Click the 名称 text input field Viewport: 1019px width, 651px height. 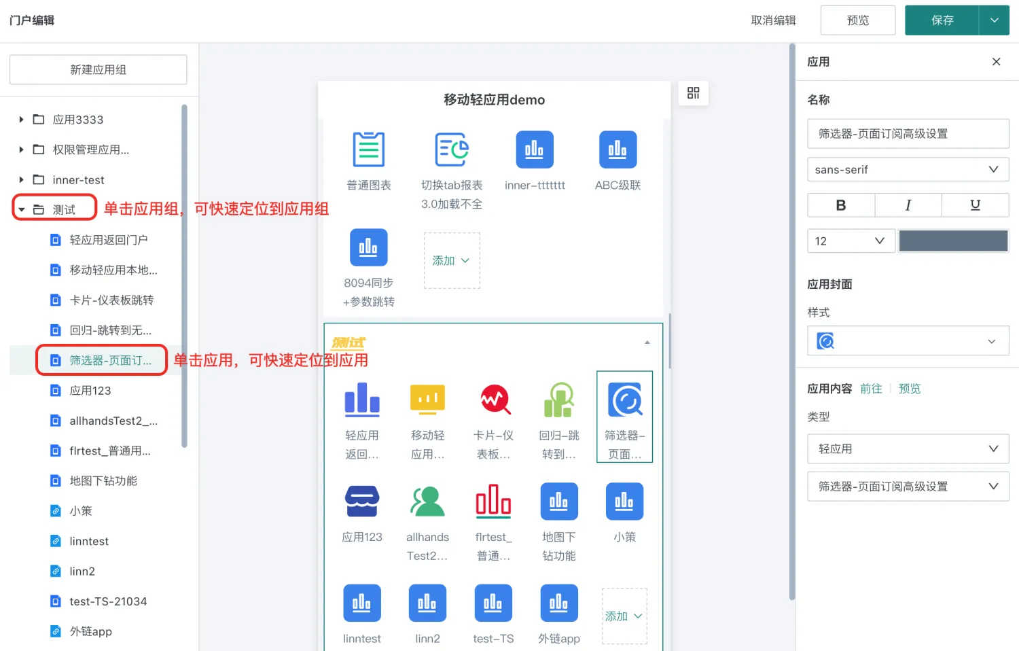coord(908,134)
